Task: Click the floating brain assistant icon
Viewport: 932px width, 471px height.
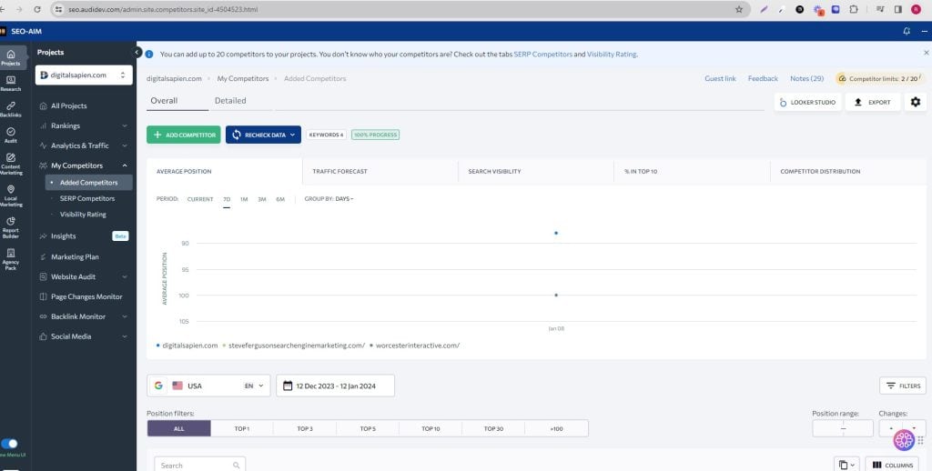Action: point(904,440)
